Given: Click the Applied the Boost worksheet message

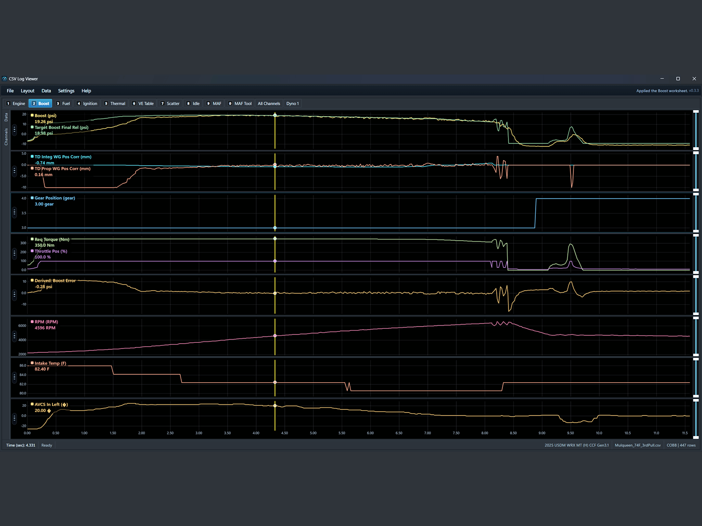Looking at the screenshot, I should pos(662,91).
